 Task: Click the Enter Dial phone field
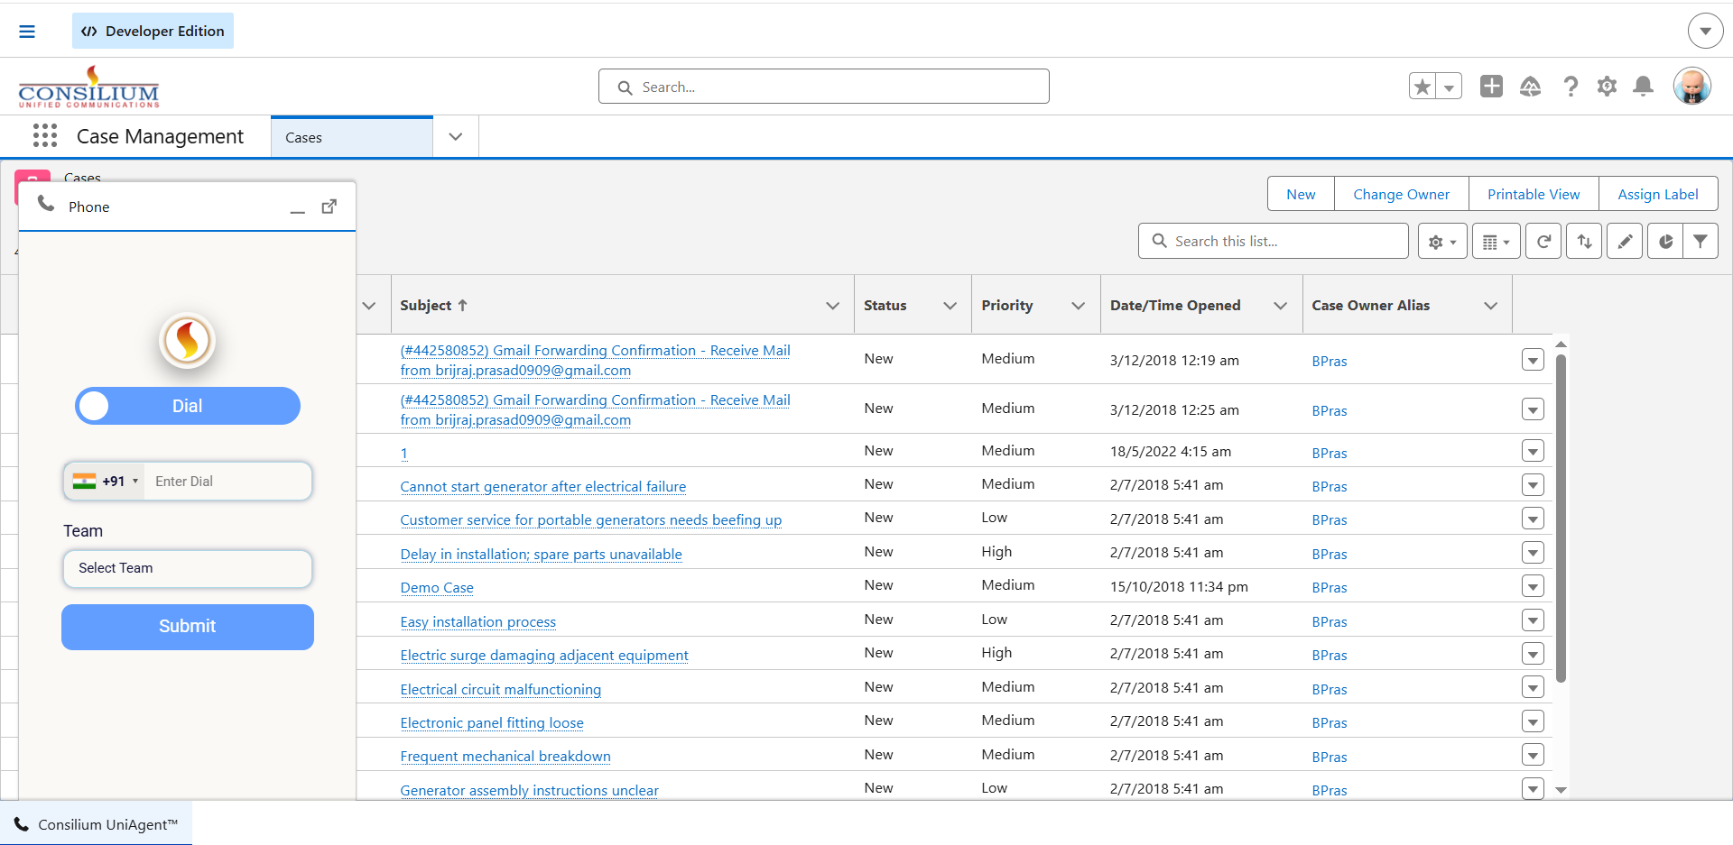coord(229,482)
